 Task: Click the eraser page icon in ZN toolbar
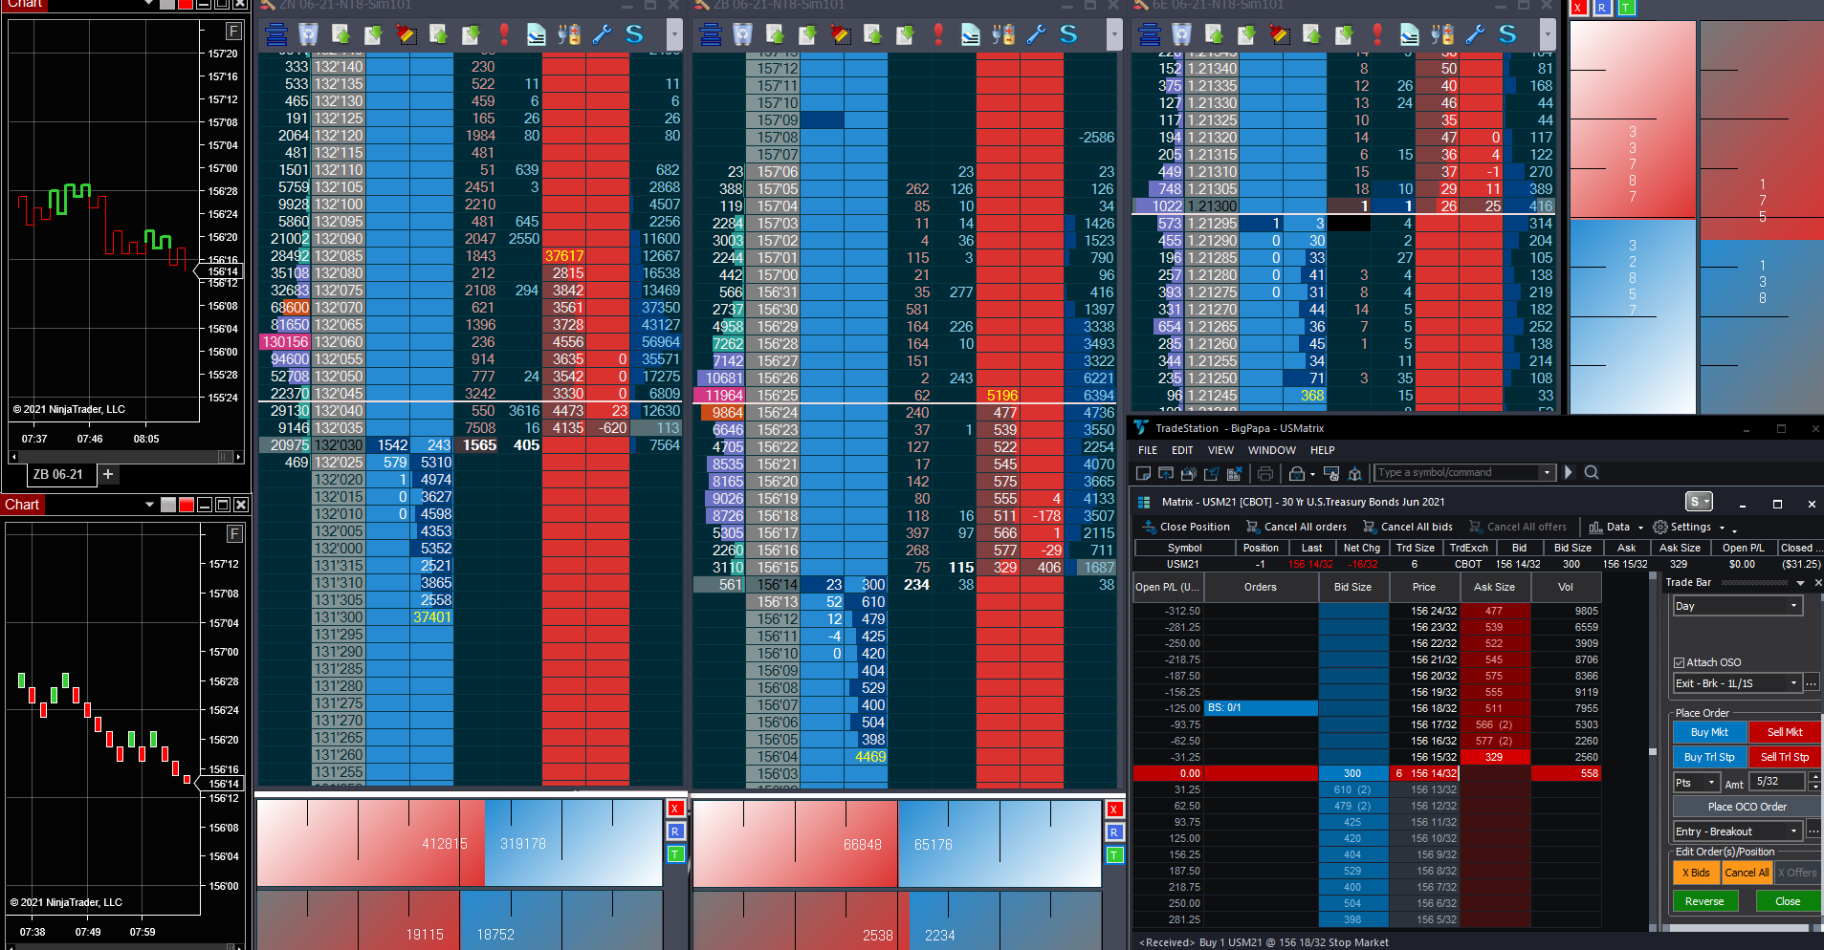[537, 35]
